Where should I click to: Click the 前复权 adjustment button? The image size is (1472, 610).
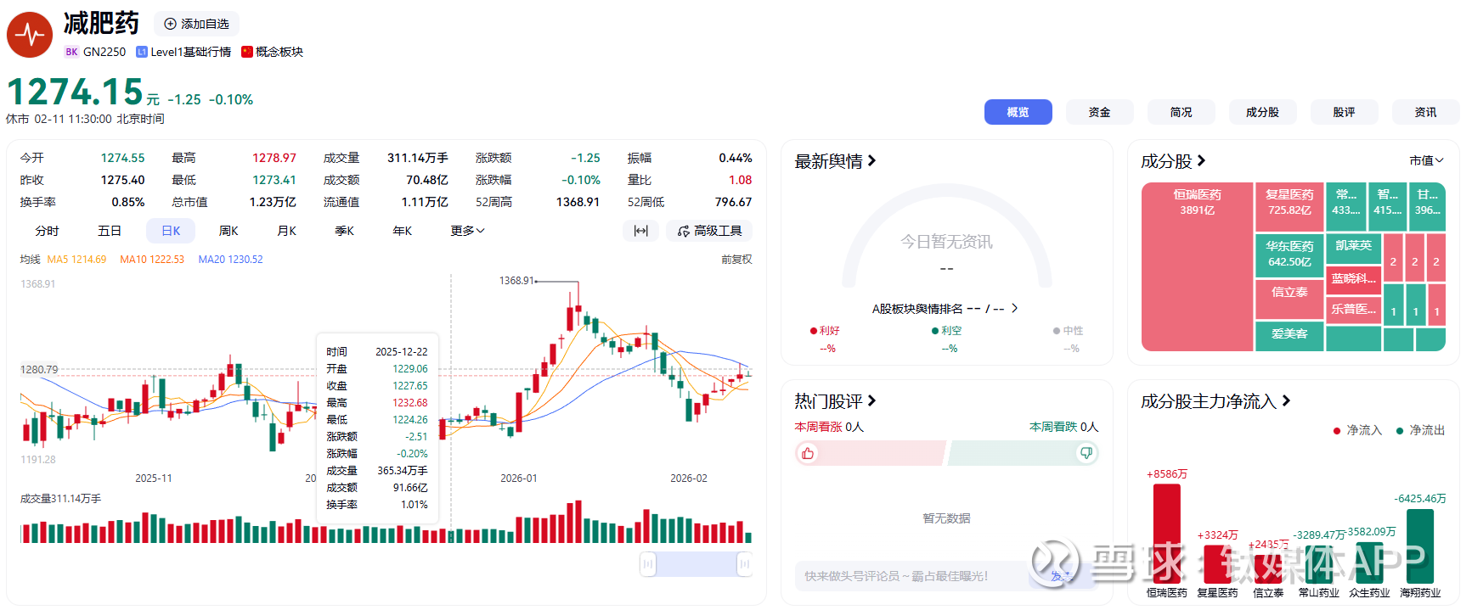pos(736,260)
